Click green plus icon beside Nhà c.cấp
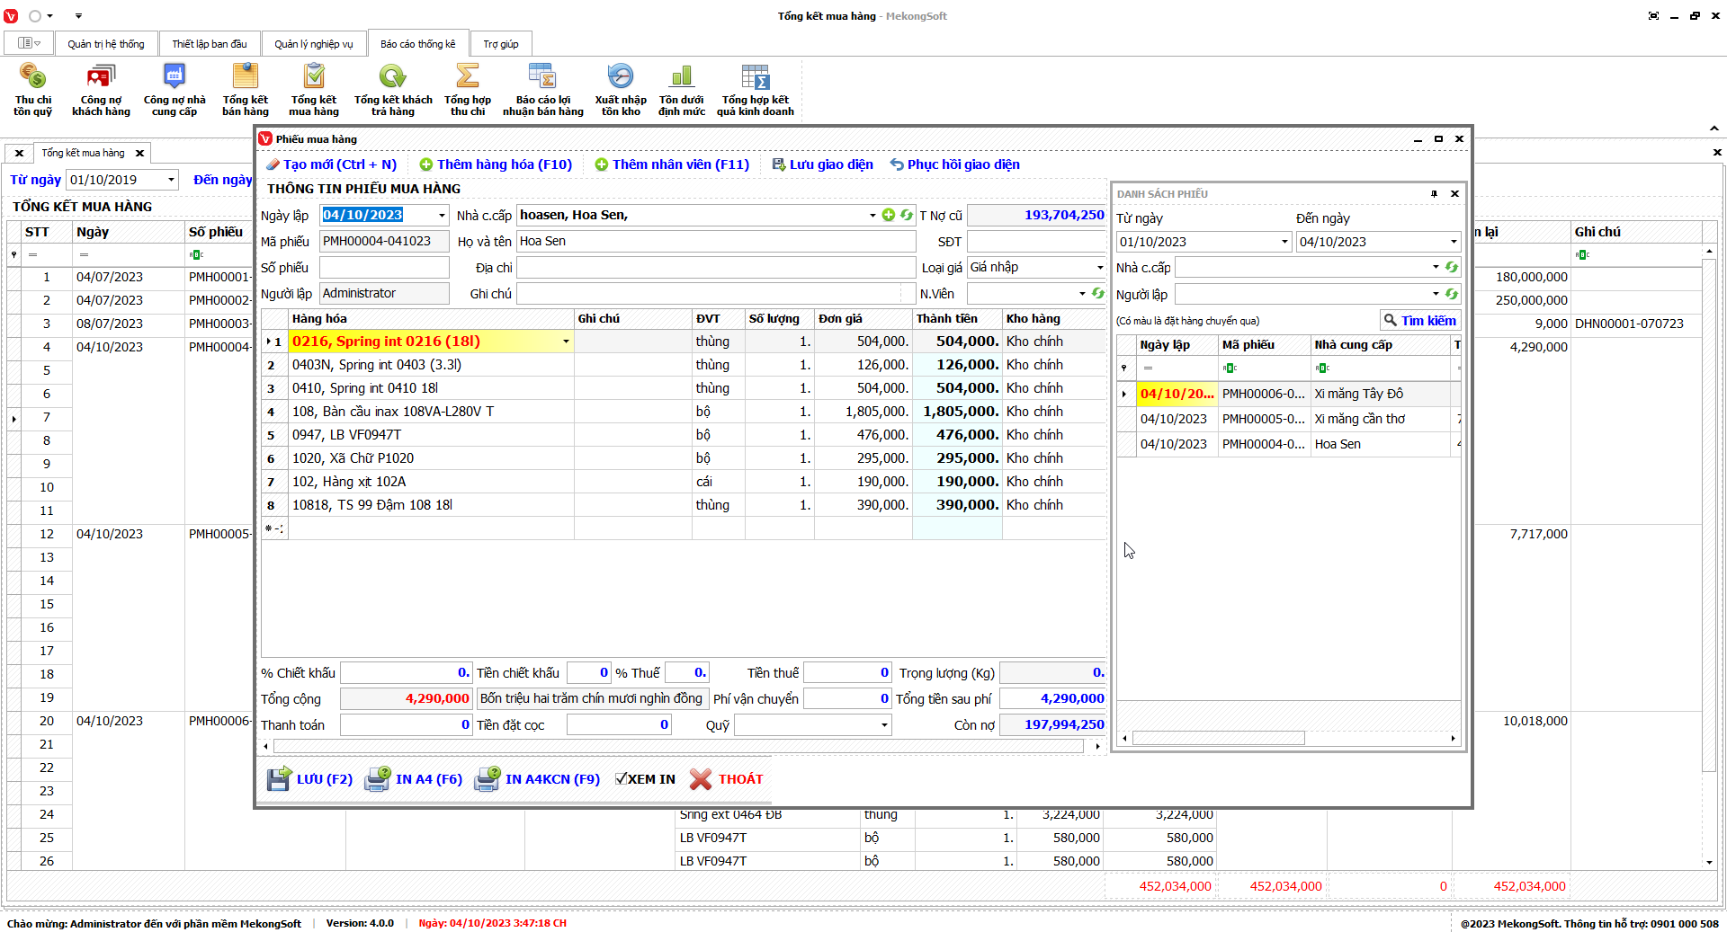Viewport: 1727px width, 932px height. tap(889, 215)
